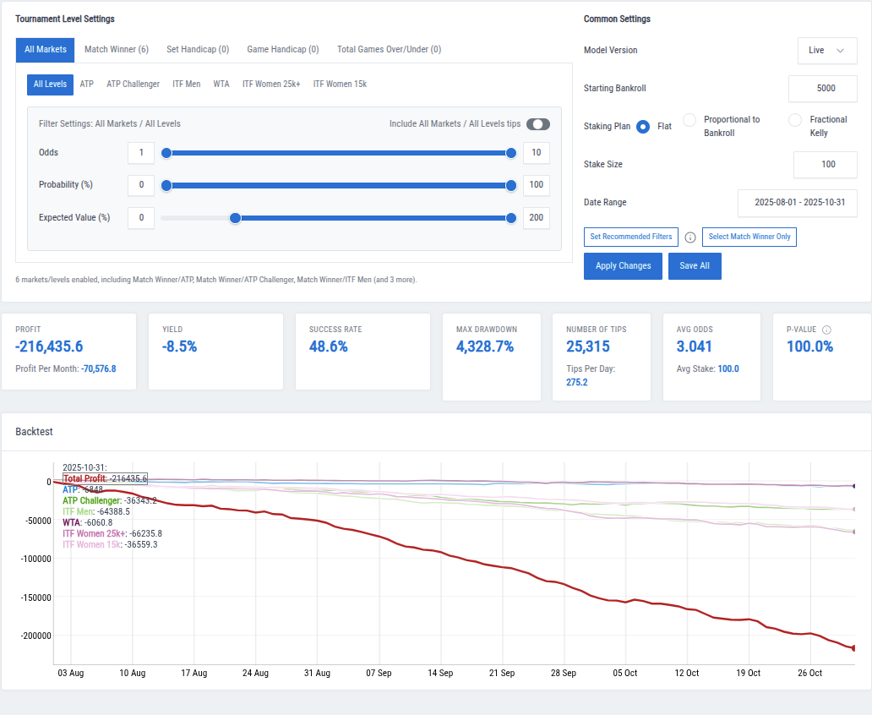Viewport: 872px width, 715px height.
Task: Select the Fractional Kelly staking plan
Action: 794,119
